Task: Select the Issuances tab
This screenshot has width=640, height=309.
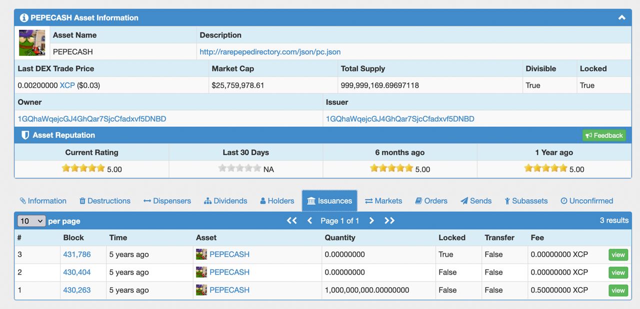Action: click(329, 201)
